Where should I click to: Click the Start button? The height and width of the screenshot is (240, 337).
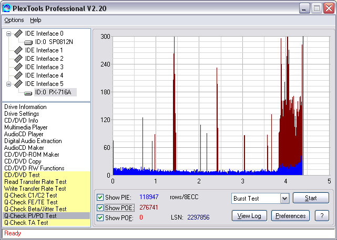pos(311,198)
